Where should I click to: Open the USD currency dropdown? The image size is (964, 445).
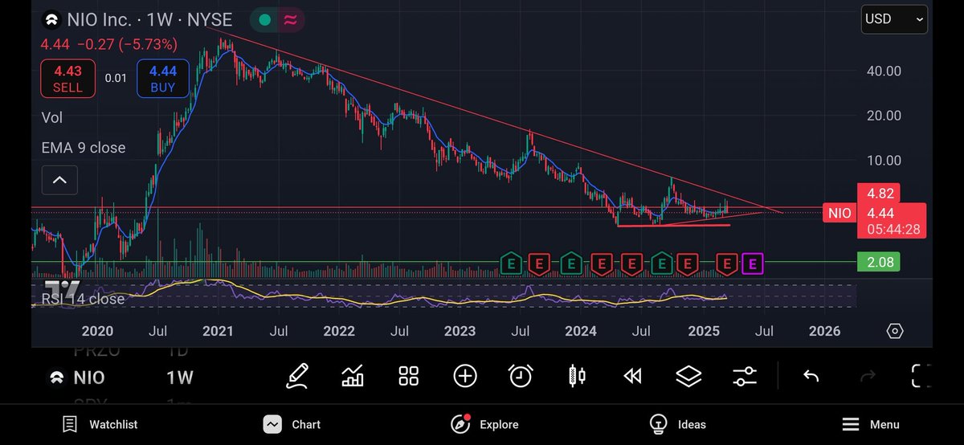pyautogui.click(x=896, y=19)
